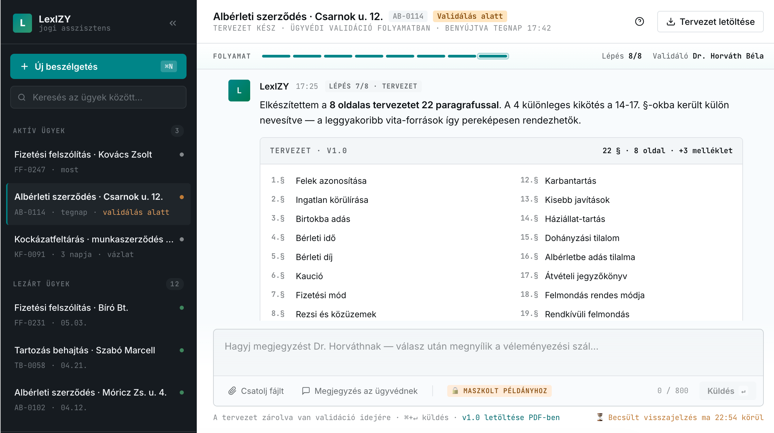Open Fizetési felszólítás · Bíró Bt. case
This screenshot has height=433, width=774.
click(x=98, y=315)
